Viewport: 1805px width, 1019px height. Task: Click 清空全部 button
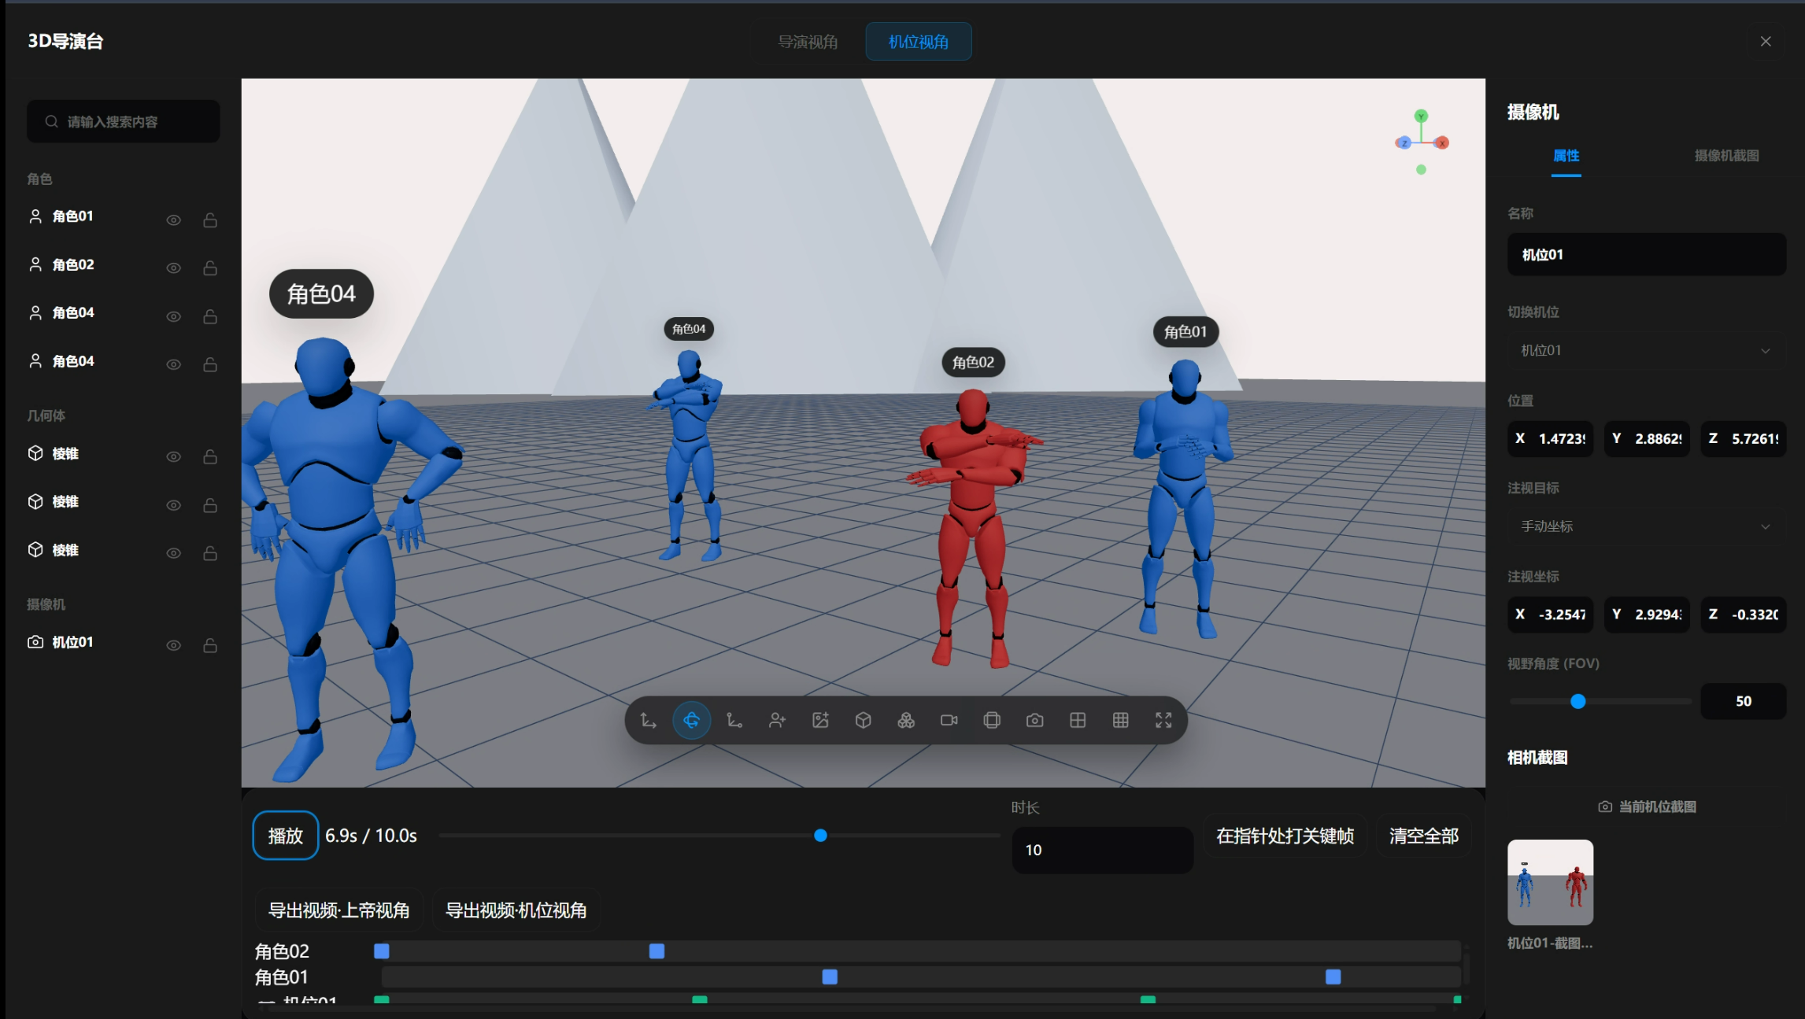click(x=1423, y=836)
